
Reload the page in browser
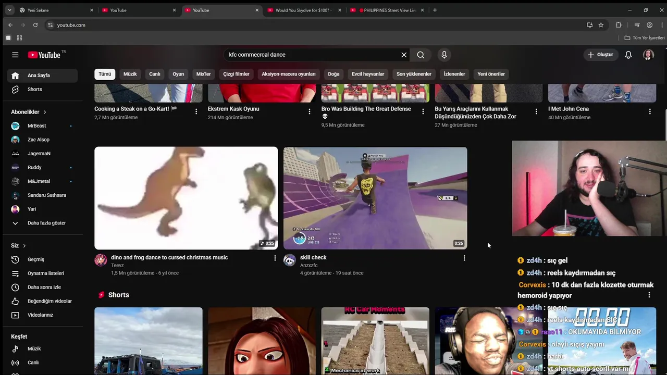[35, 25]
